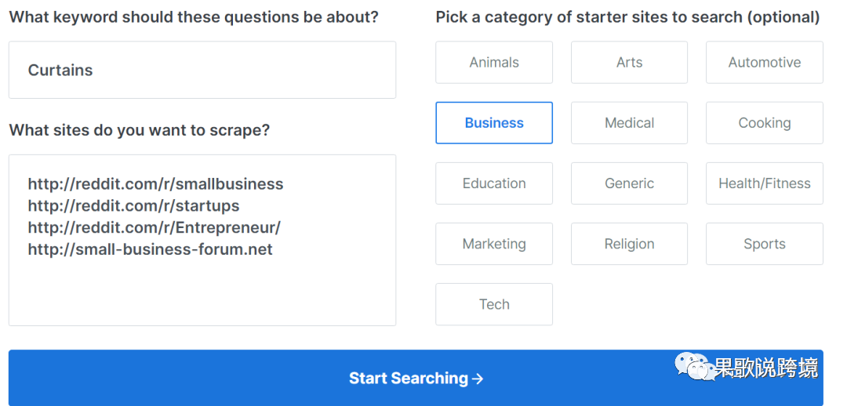Click the arrow on Start Searching
Image resolution: width=847 pixels, height=406 pixels.
tap(477, 379)
